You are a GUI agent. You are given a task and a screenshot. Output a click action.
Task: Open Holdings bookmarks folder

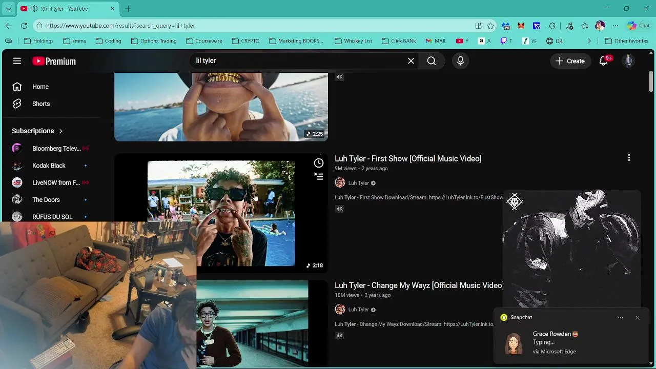click(x=38, y=41)
